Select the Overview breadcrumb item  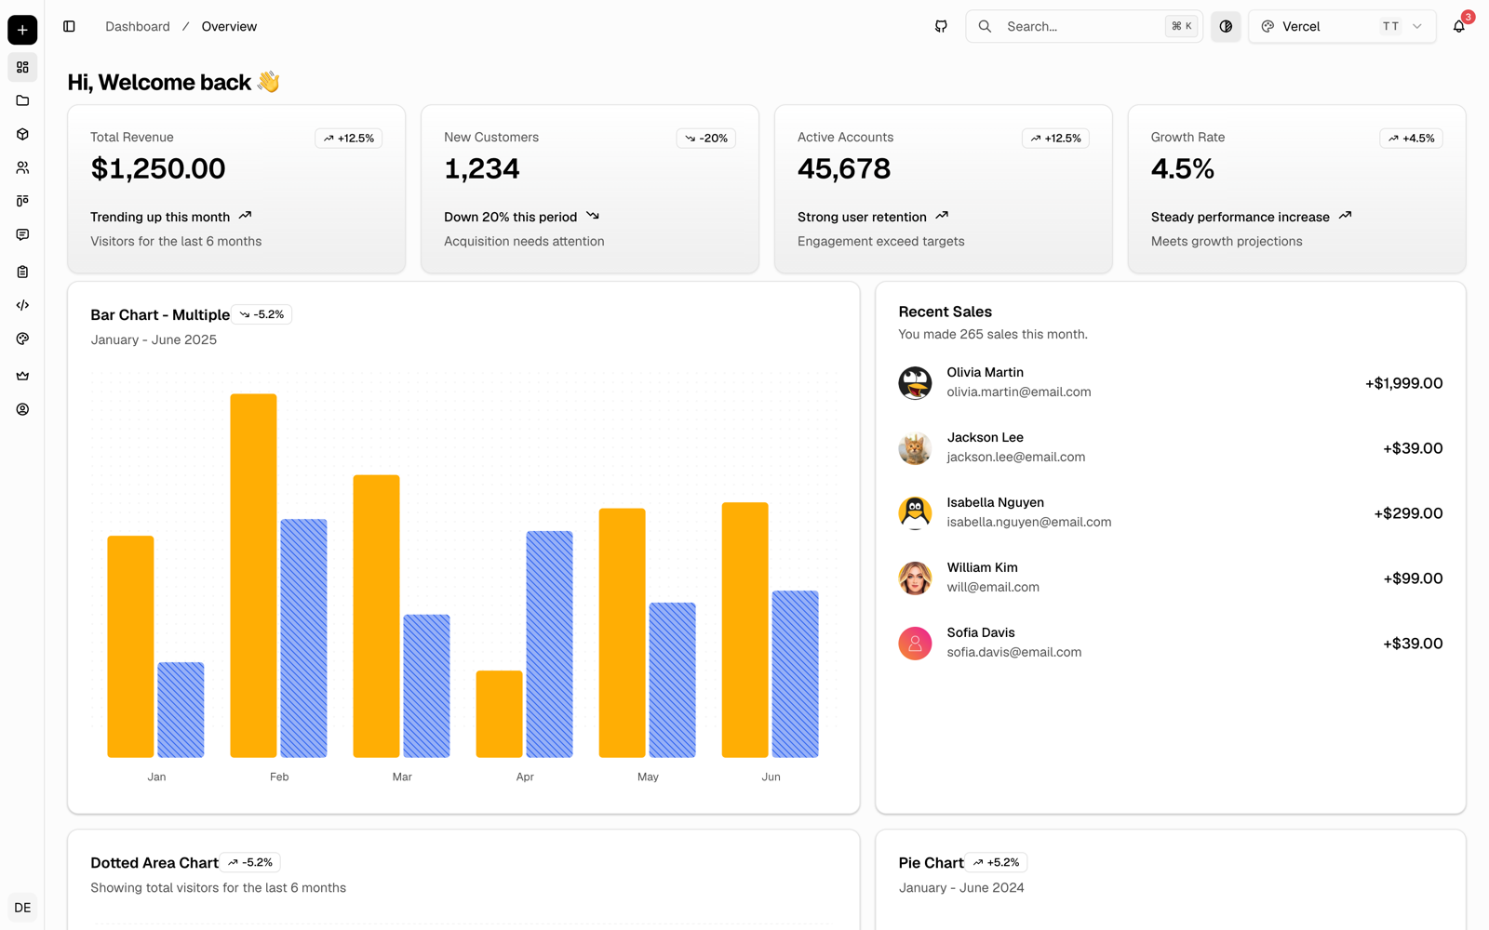tap(229, 26)
